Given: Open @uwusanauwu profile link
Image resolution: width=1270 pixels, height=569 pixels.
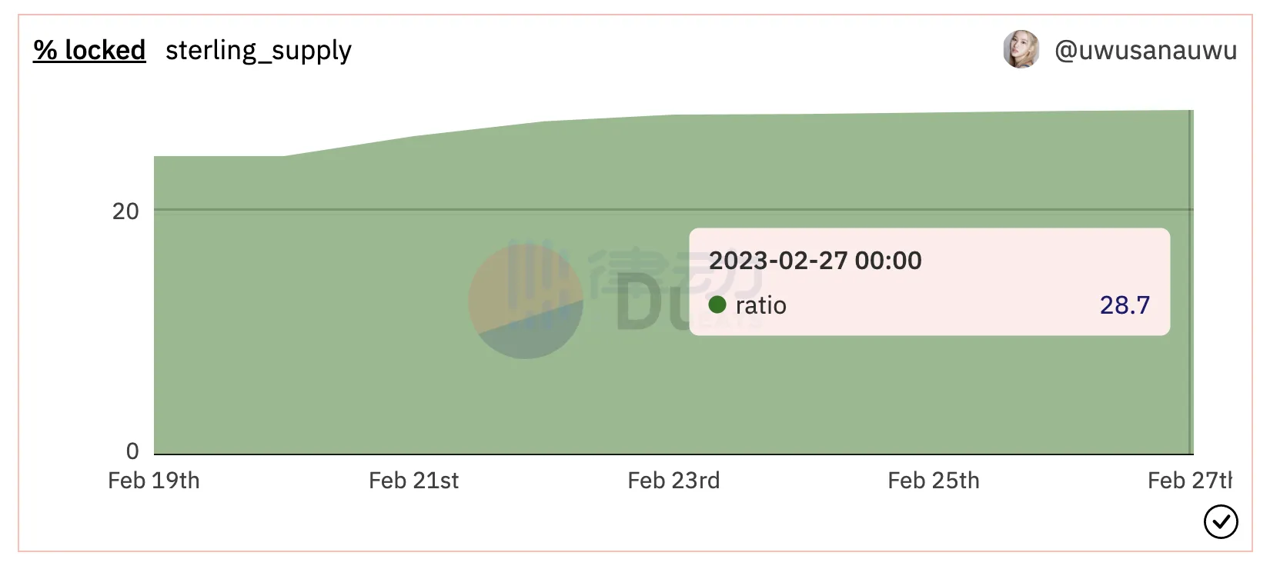Looking at the screenshot, I should (1145, 50).
